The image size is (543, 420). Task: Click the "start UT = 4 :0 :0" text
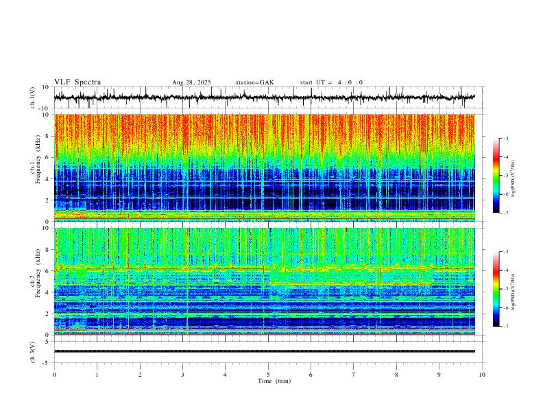click(x=331, y=82)
